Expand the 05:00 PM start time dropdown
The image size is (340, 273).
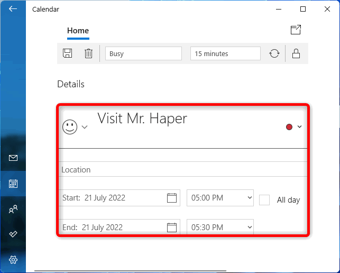coord(220,198)
